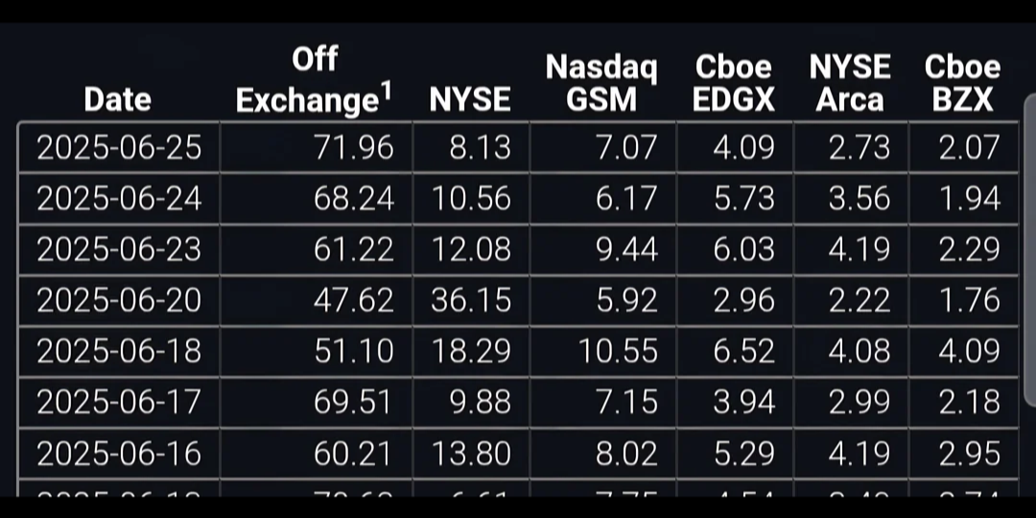Click the NYSE Arca column header
The height and width of the screenshot is (518, 1036).
click(850, 82)
